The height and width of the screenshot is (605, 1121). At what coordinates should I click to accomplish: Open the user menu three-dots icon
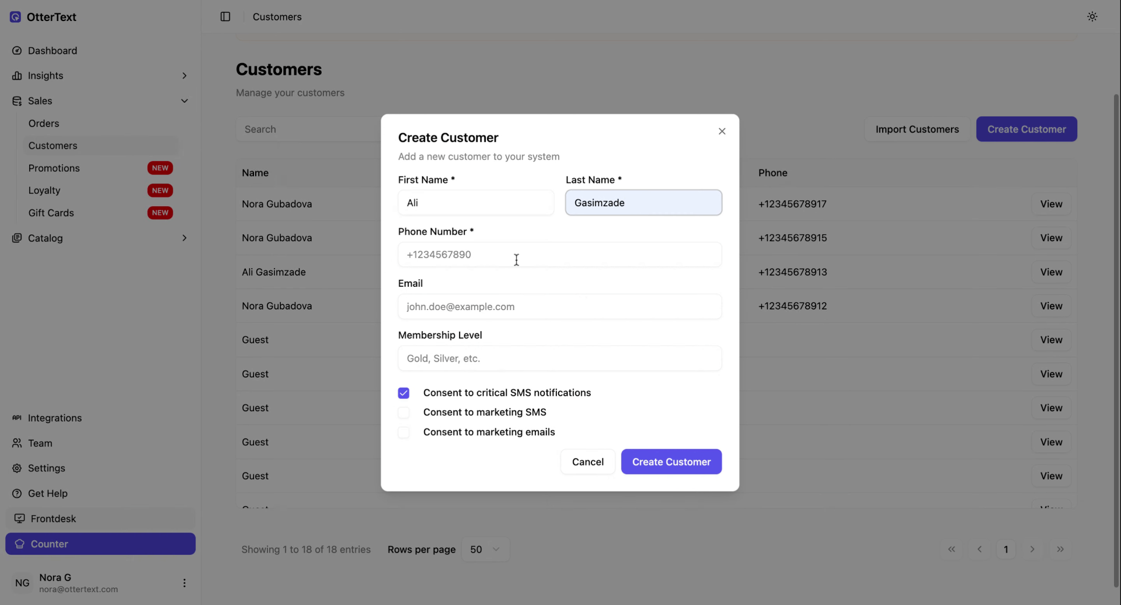[184, 583]
